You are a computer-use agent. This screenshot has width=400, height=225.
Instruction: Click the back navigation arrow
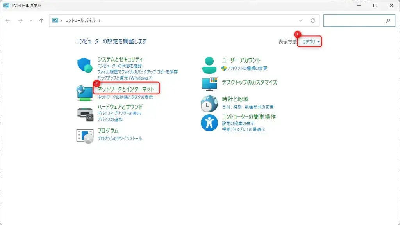8,20
